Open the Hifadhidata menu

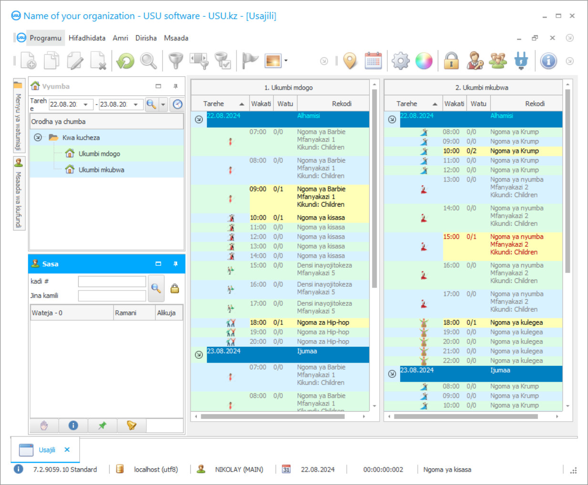(x=87, y=38)
